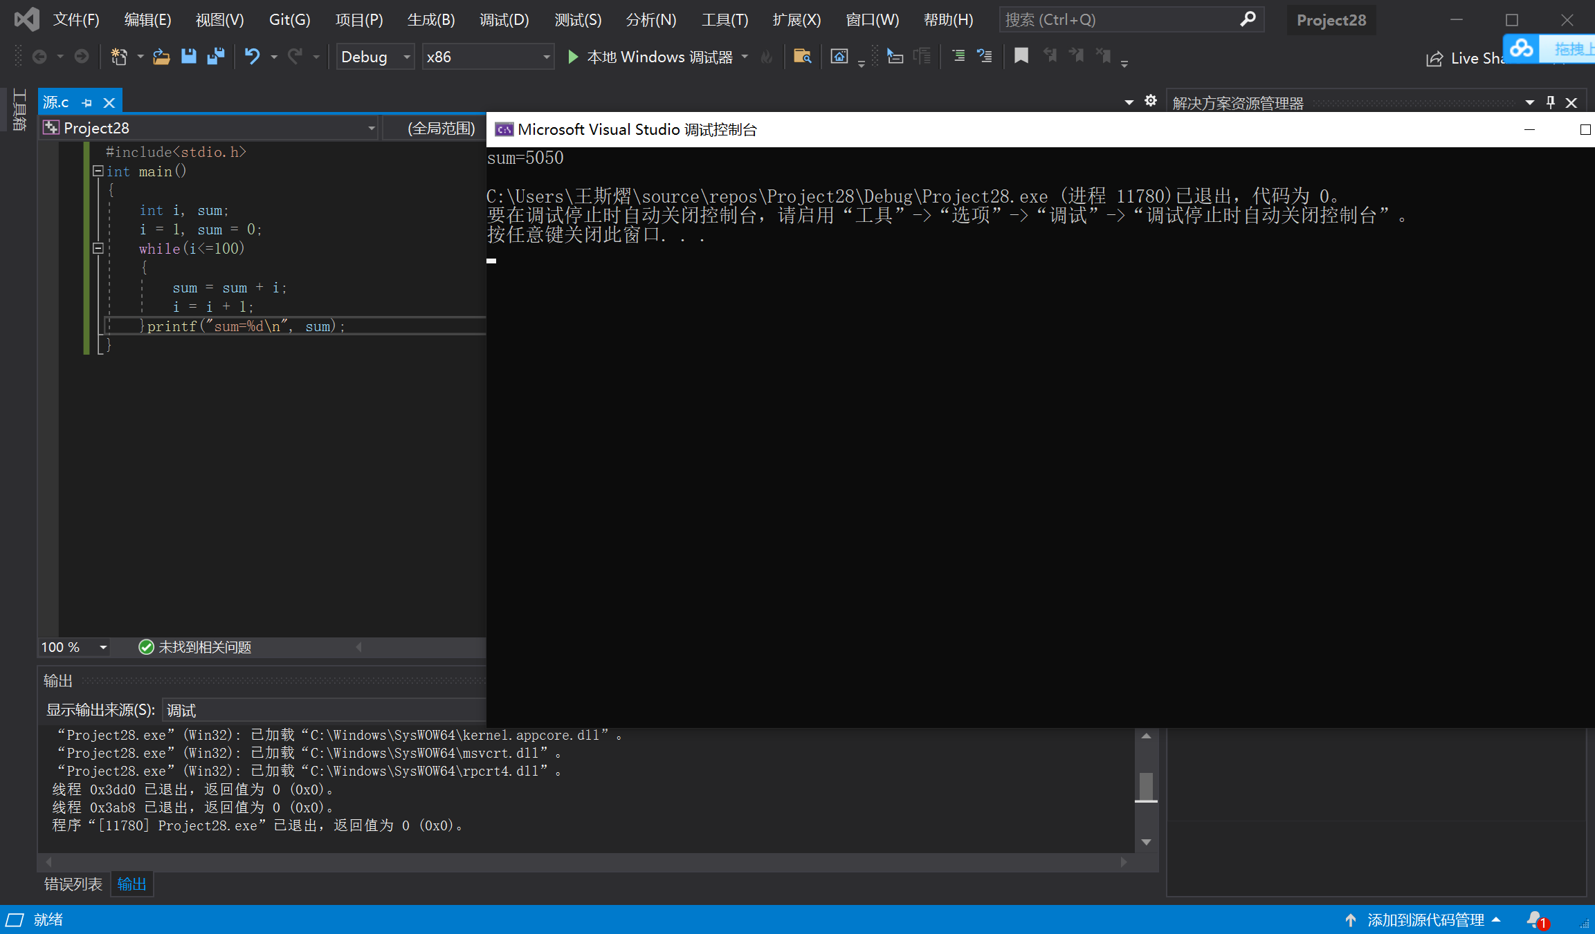Click the Open File folder icon

[x=161, y=57]
